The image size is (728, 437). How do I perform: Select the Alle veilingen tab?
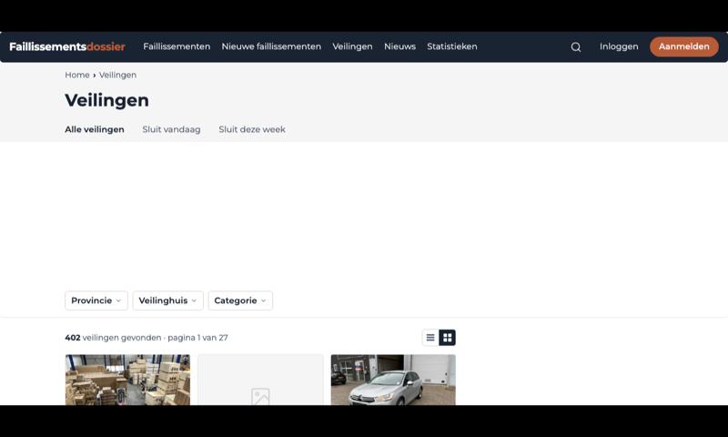click(x=95, y=129)
